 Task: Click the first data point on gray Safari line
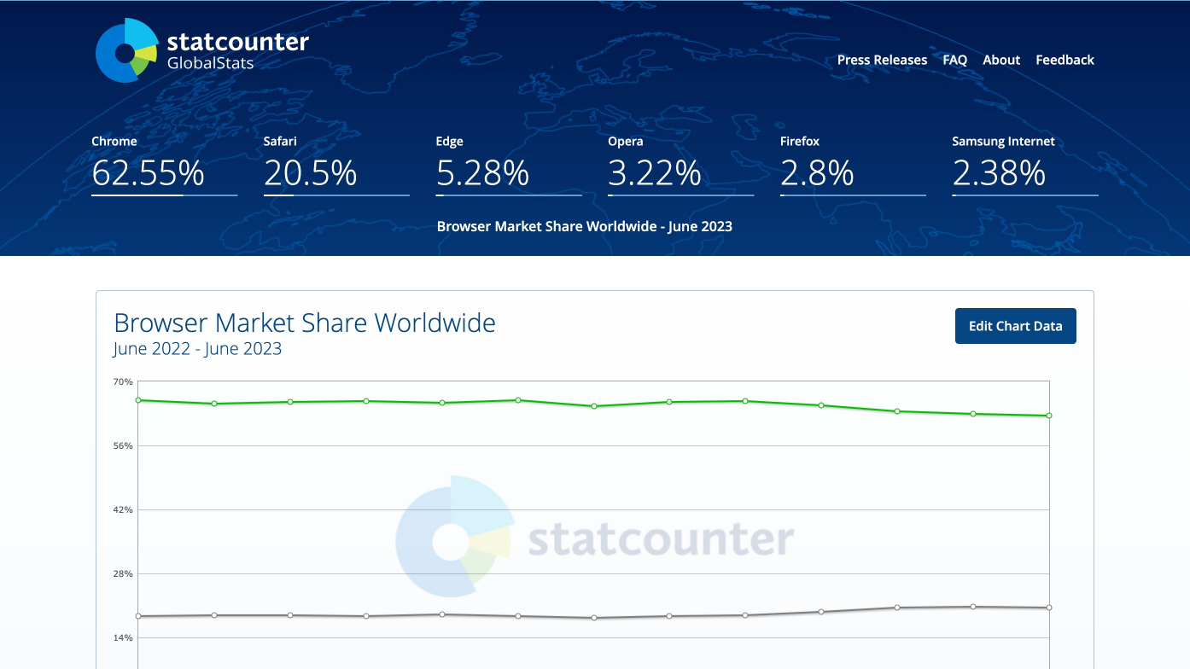pos(138,616)
